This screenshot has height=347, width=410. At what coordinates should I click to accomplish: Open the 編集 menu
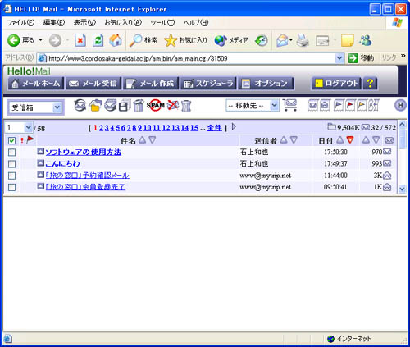pyautogui.click(x=54, y=23)
